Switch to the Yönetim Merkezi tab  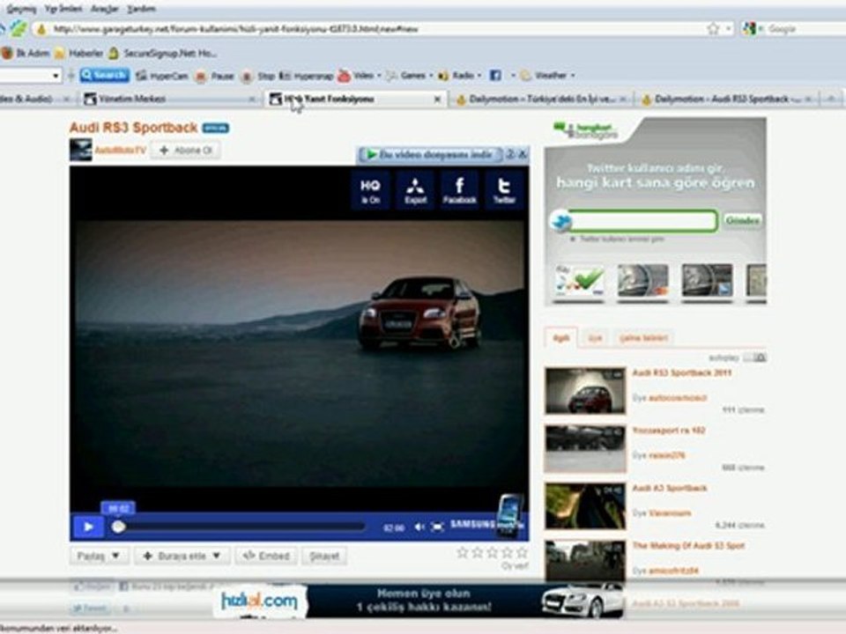pos(170,99)
